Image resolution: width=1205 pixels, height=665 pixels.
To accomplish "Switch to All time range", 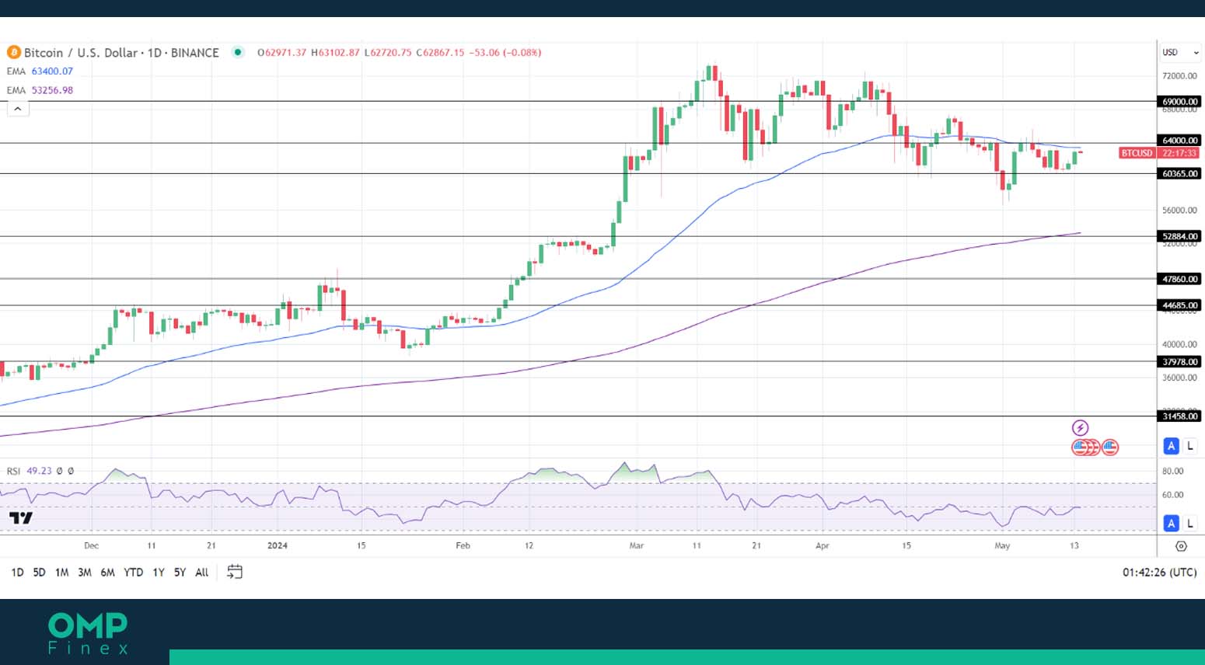I will pyautogui.click(x=201, y=573).
